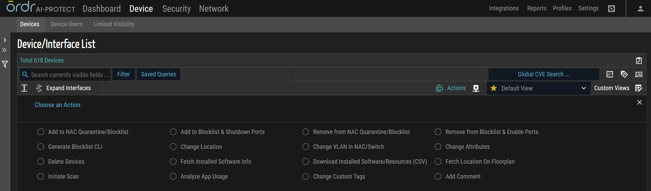651x191 pixels.
Task: Select Add to NAC Quarantine/Blocklist option
Action: [41, 132]
